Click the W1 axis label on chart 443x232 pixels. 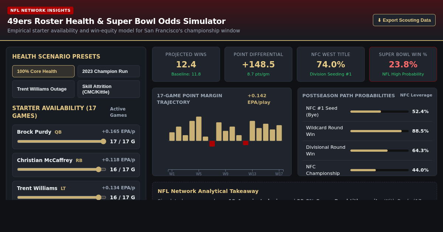click(172, 174)
